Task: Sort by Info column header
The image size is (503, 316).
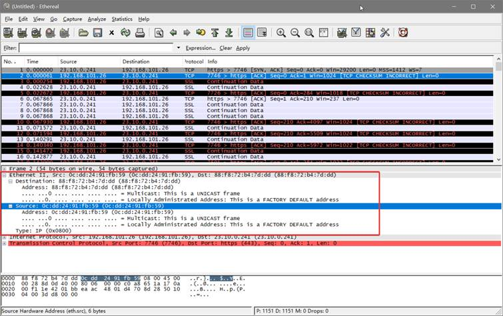Action: [x=349, y=61]
